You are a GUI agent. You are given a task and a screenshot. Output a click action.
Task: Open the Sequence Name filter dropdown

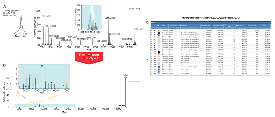(x=178, y=28)
